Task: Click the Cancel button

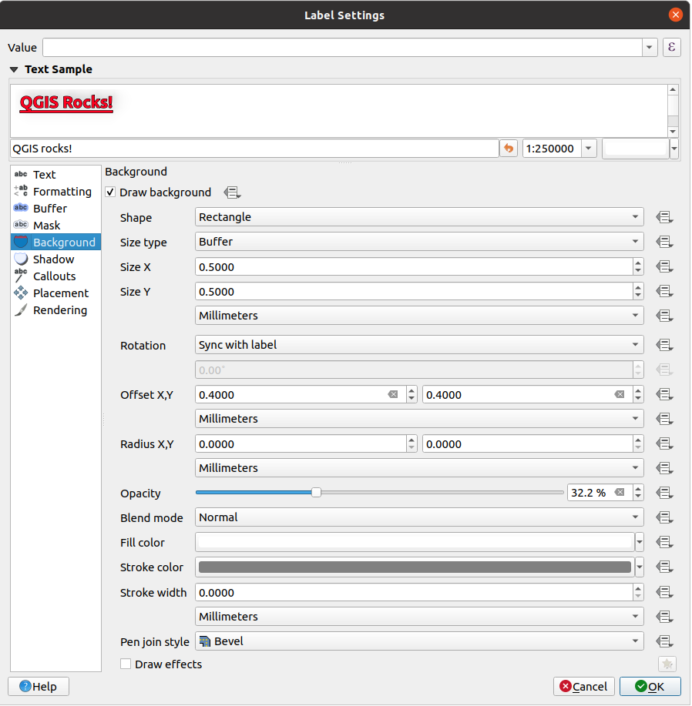Action: click(583, 686)
